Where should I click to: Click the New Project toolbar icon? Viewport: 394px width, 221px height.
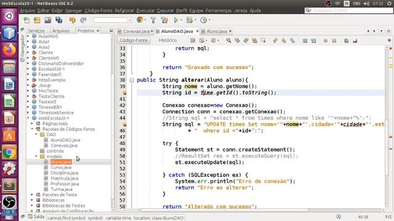[37, 20]
